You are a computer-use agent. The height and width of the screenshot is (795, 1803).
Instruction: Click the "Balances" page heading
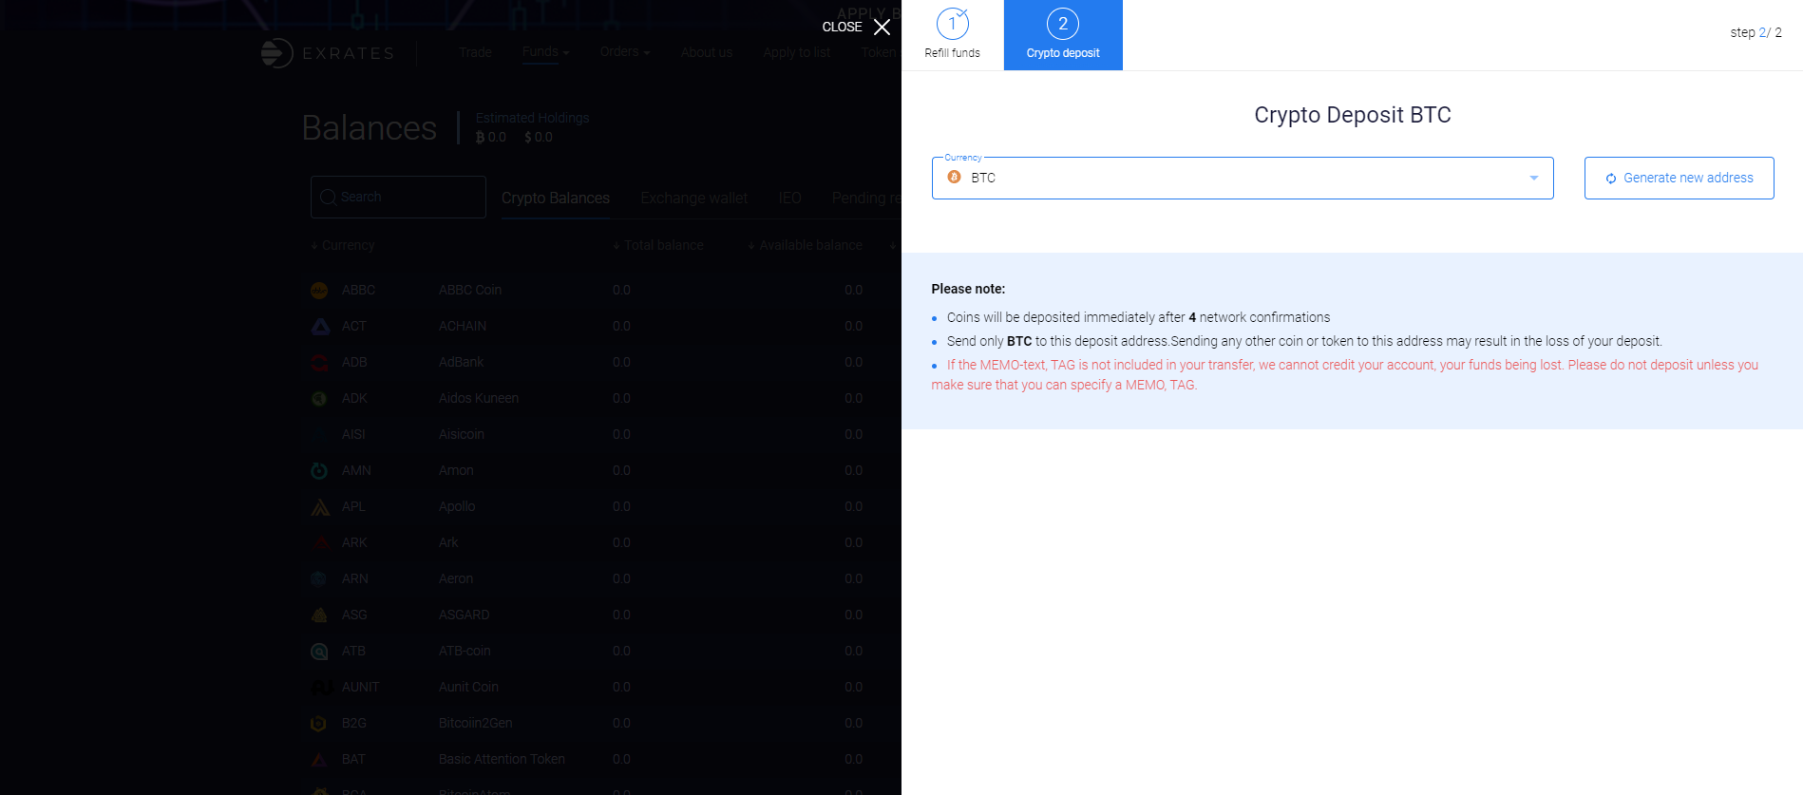[370, 127]
